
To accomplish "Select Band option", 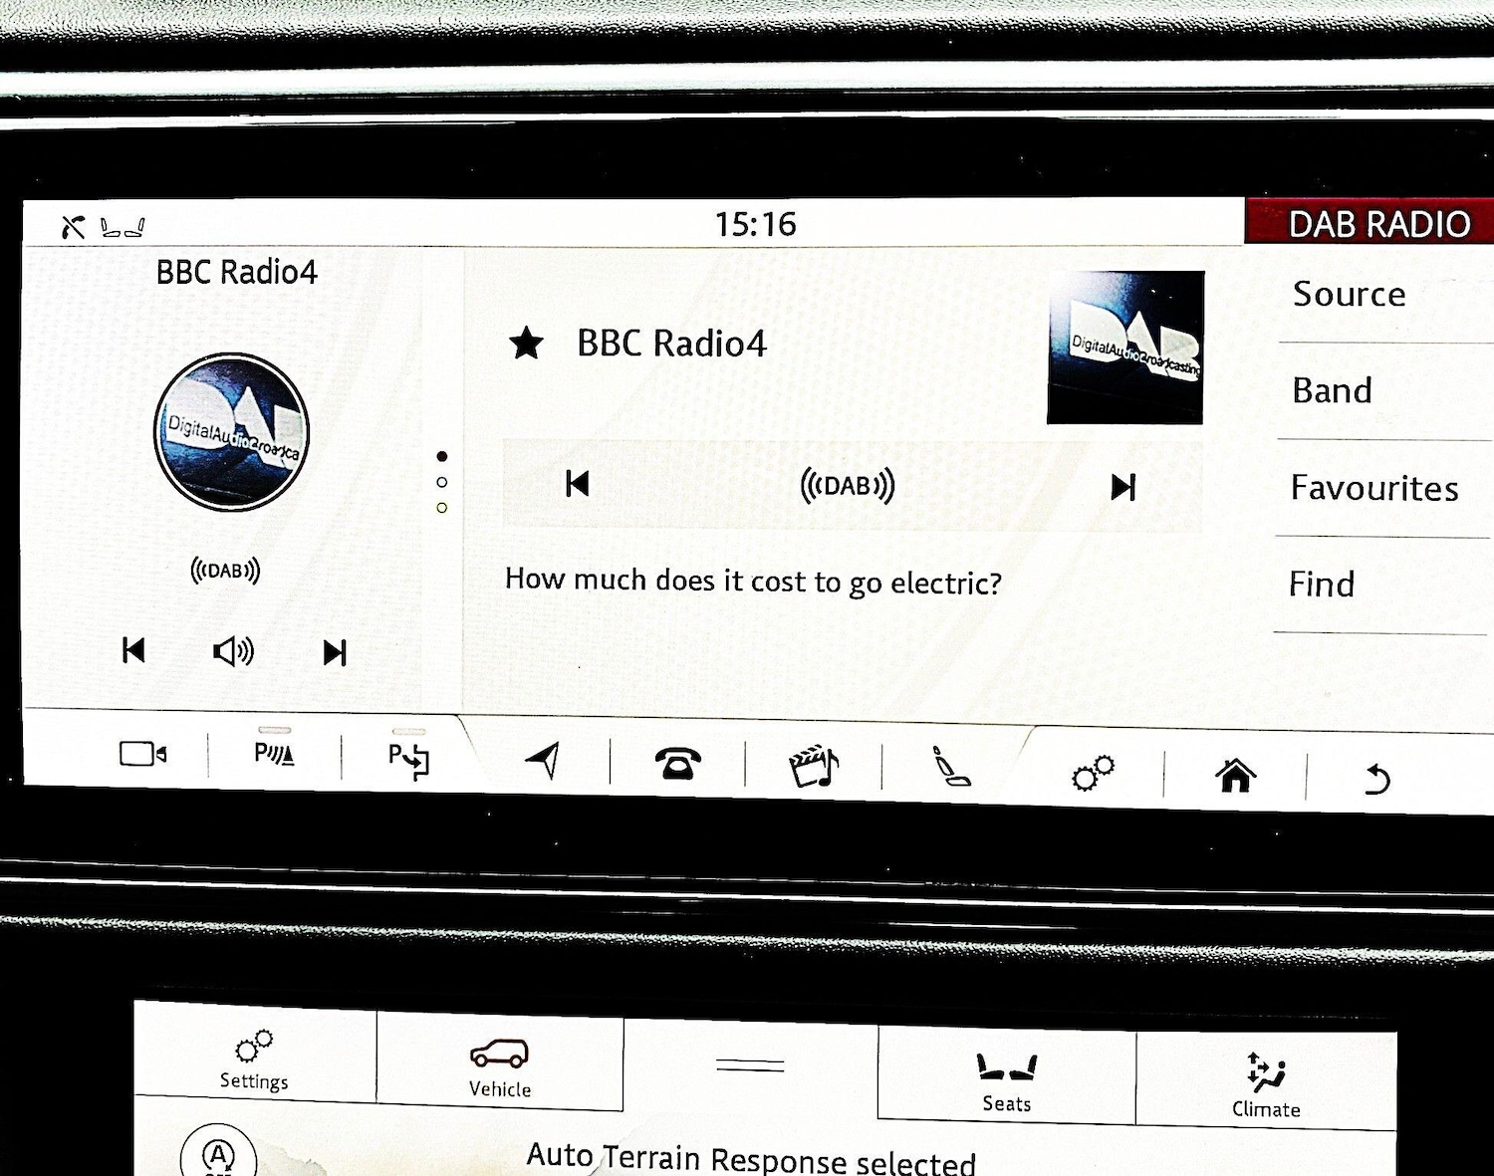I will (x=1332, y=390).
